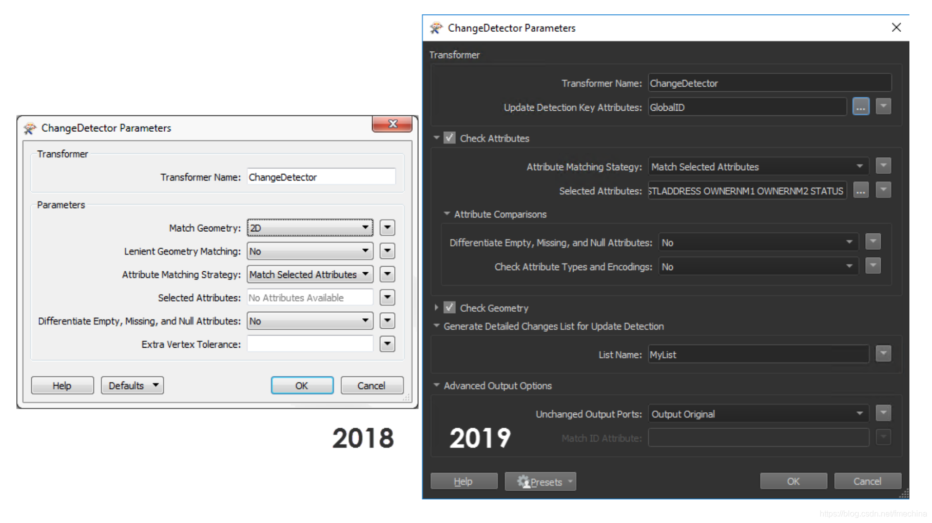Open the arrow menu beside Attribute Matching Stategy in 2019 dialog
Screen dimensions: 932x523
click(883, 166)
